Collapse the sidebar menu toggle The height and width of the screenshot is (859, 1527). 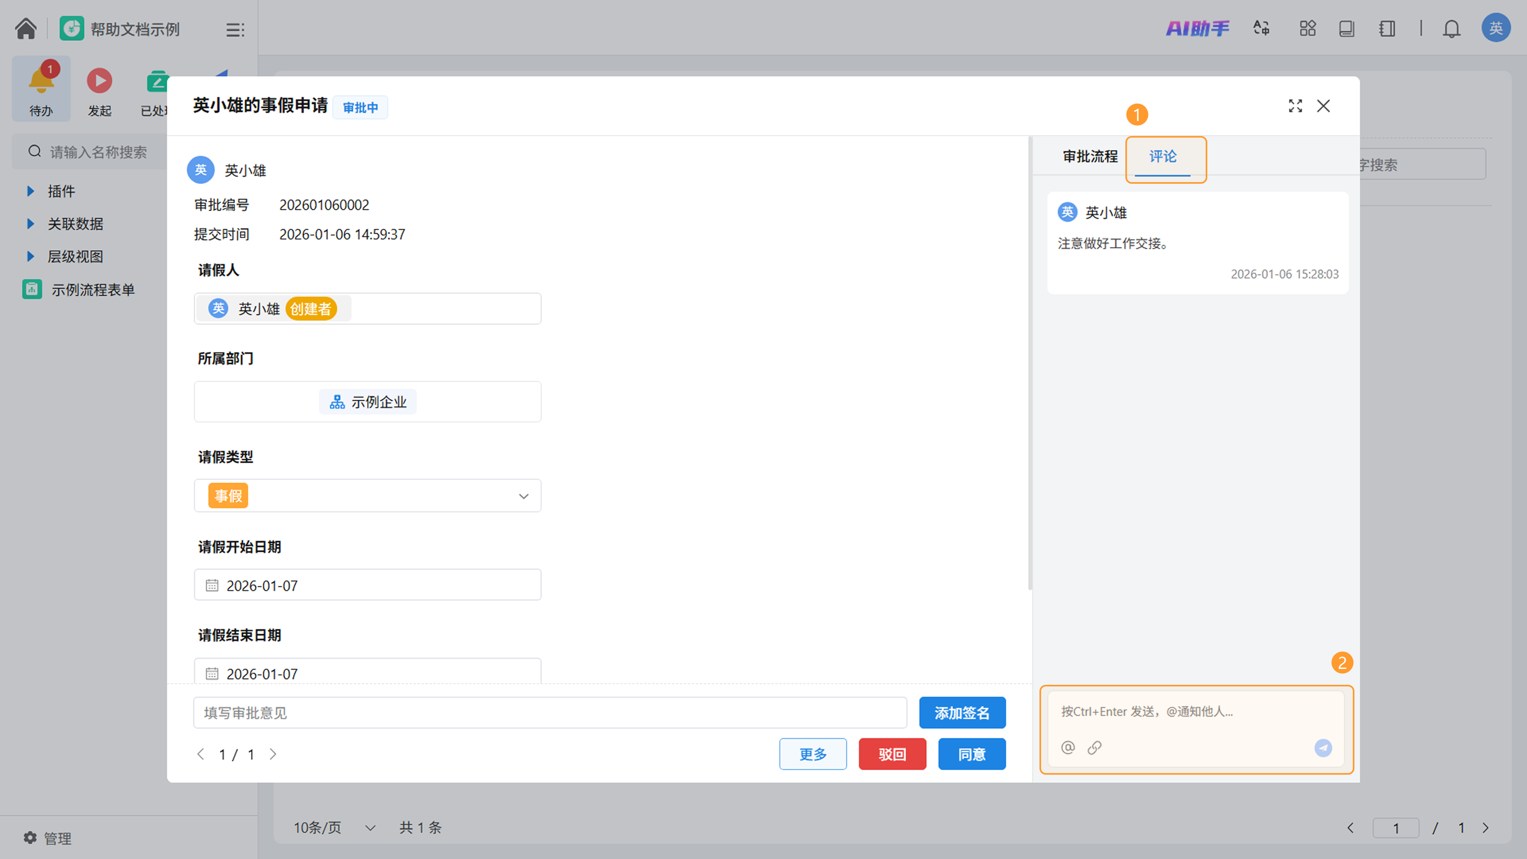(235, 30)
